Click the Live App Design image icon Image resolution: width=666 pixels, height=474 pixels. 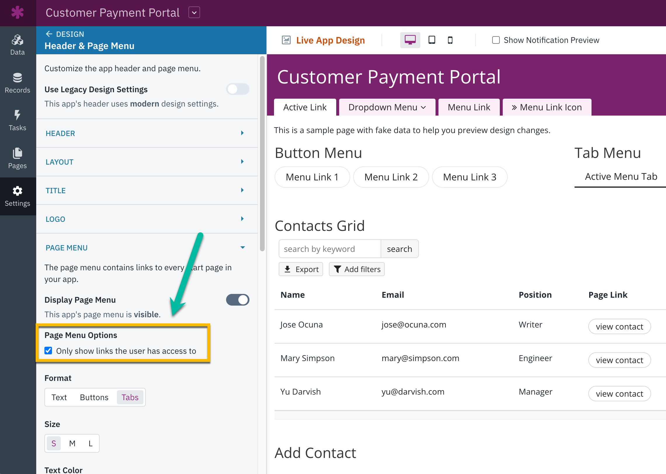286,40
